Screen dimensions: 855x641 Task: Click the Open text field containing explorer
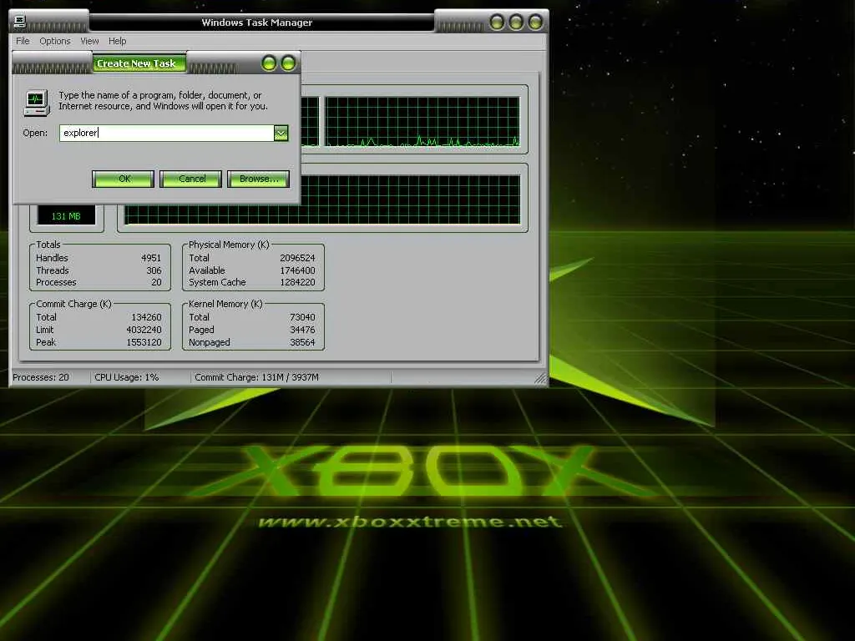[167, 133]
